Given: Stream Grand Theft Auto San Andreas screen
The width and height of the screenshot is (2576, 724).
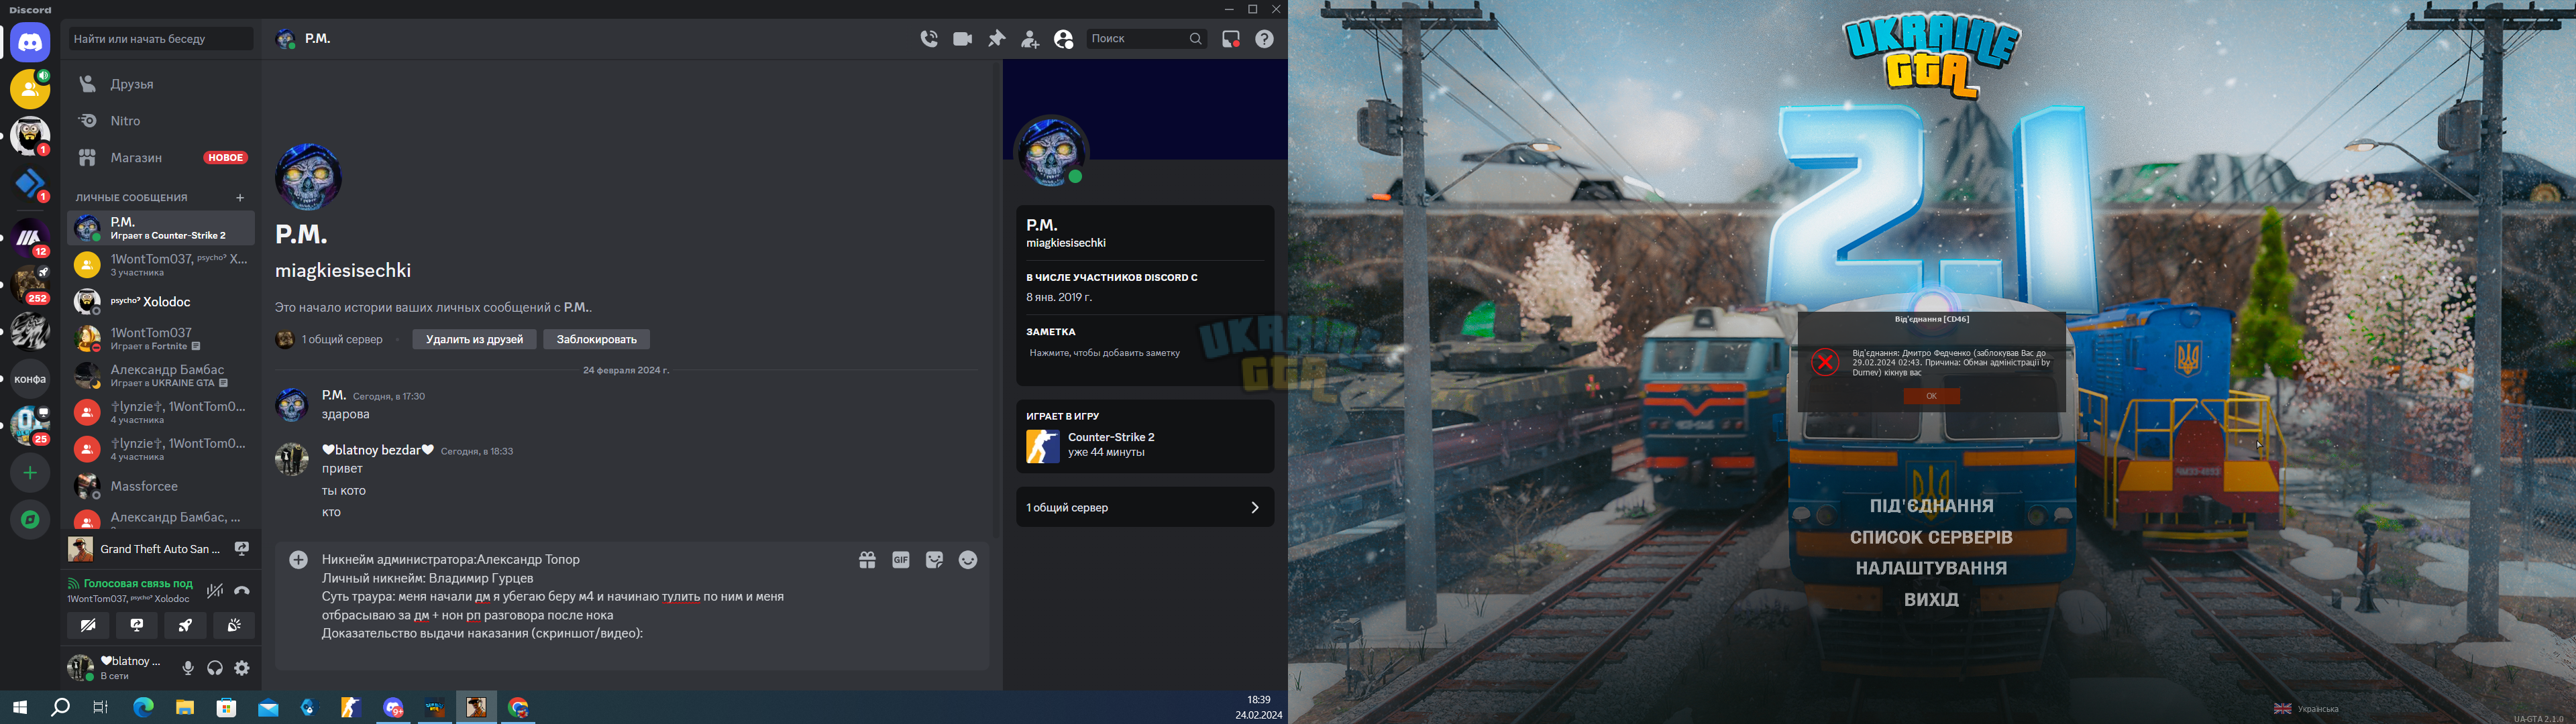Looking at the screenshot, I should click(x=242, y=549).
